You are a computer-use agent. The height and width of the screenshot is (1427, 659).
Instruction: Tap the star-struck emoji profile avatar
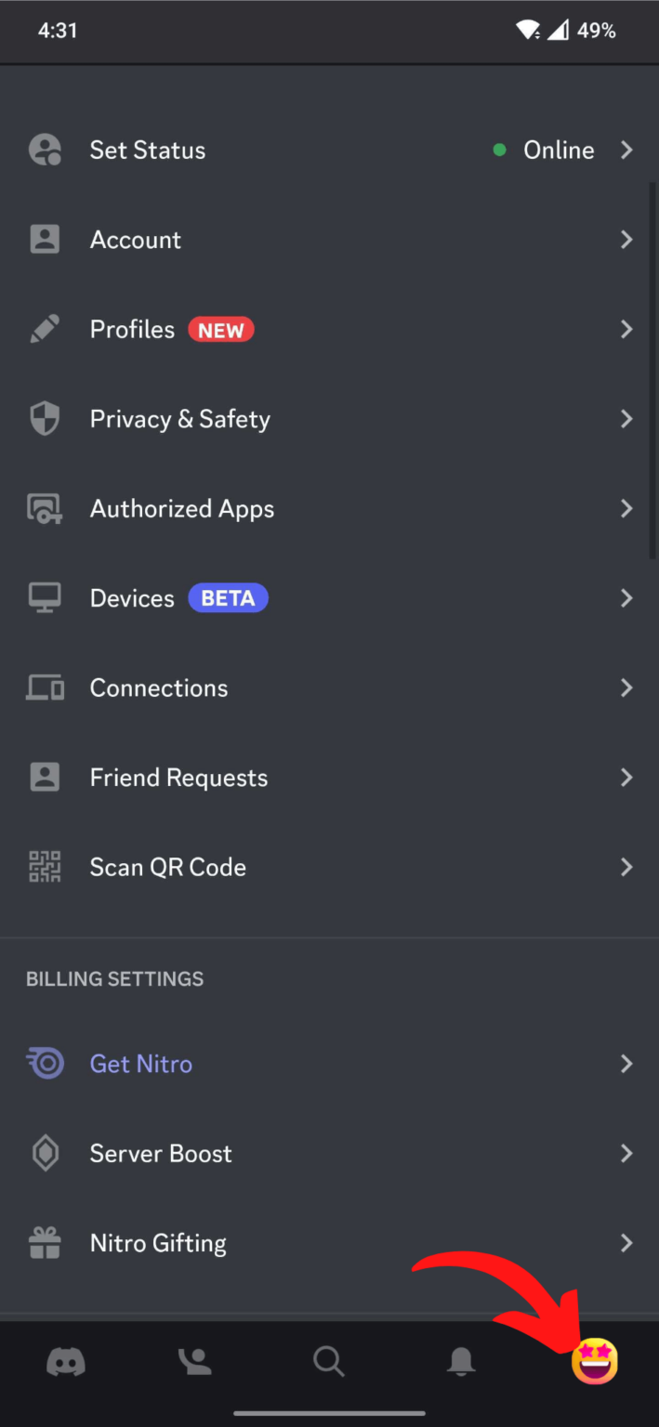pos(595,1360)
